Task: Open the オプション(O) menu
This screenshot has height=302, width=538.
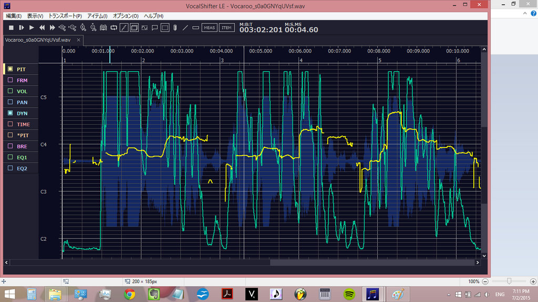Action: (126, 16)
